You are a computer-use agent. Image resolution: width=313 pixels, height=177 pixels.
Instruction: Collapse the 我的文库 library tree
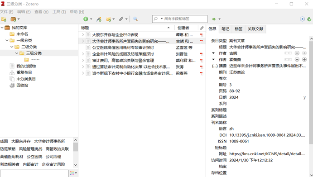click(2, 28)
